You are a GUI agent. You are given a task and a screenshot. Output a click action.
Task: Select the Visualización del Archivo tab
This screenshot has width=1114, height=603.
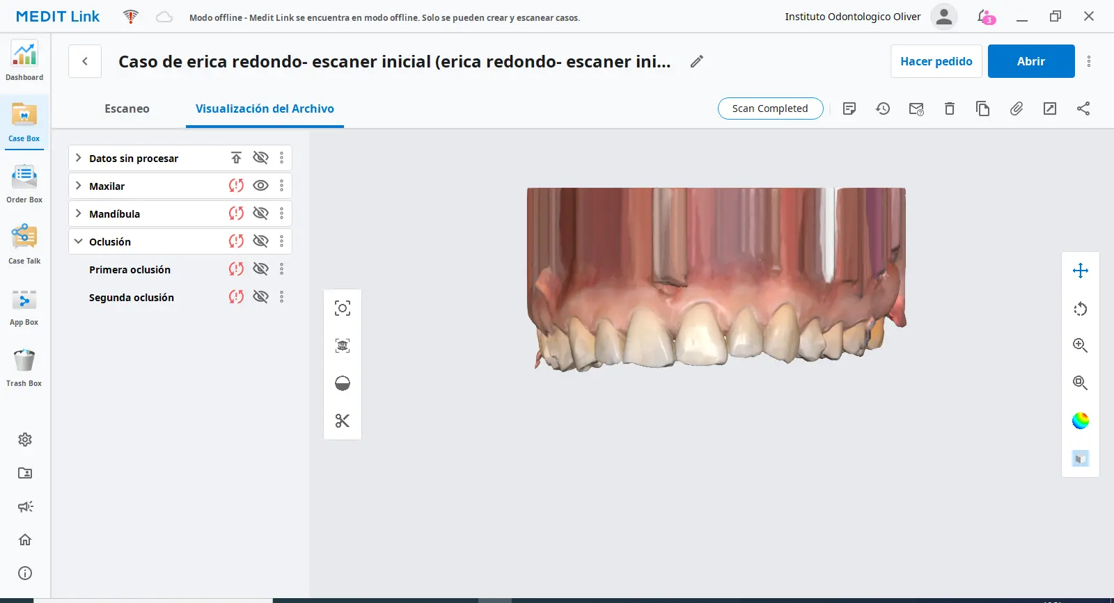(x=265, y=108)
